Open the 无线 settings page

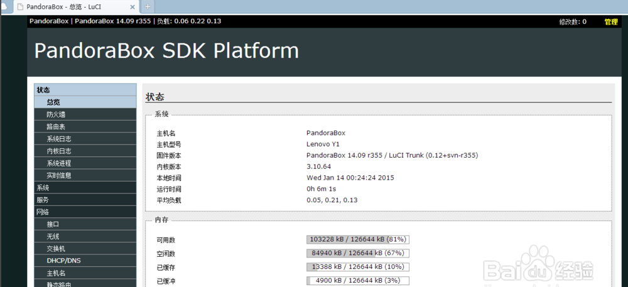click(x=85, y=237)
